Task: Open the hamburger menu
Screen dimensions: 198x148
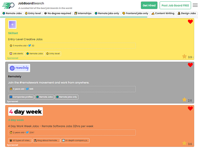Action: 195,5
